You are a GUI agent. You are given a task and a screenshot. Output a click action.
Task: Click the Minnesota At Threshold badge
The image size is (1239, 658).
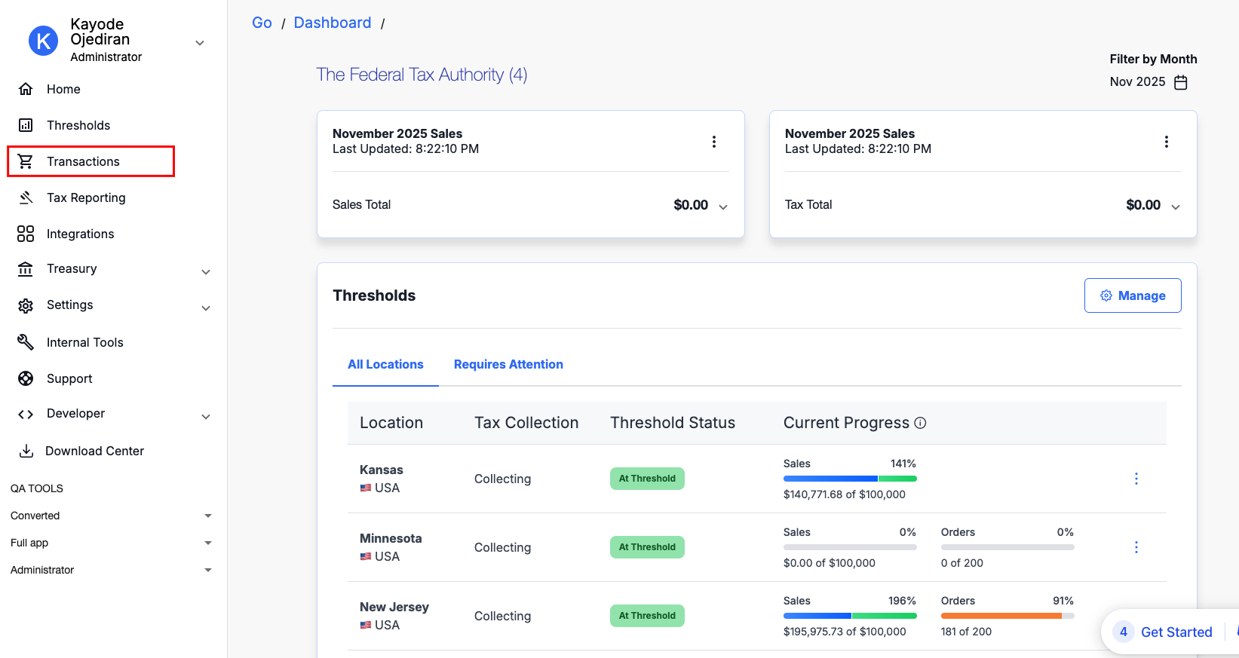click(647, 547)
